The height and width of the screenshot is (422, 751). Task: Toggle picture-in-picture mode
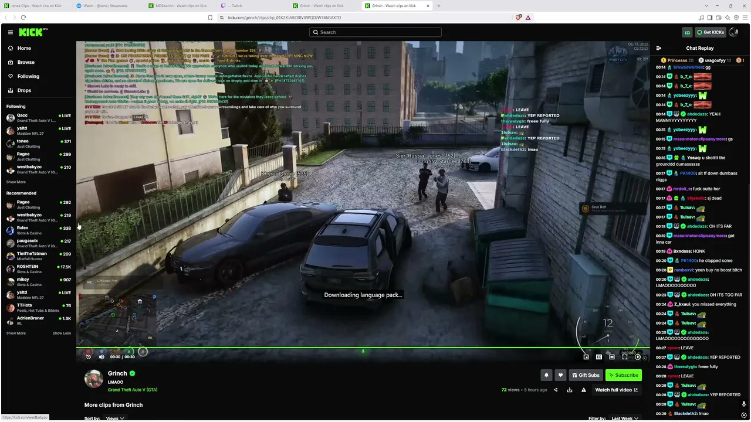586,356
